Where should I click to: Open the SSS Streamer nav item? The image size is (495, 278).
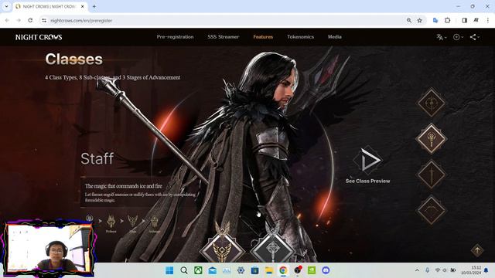[x=224, y=37]
